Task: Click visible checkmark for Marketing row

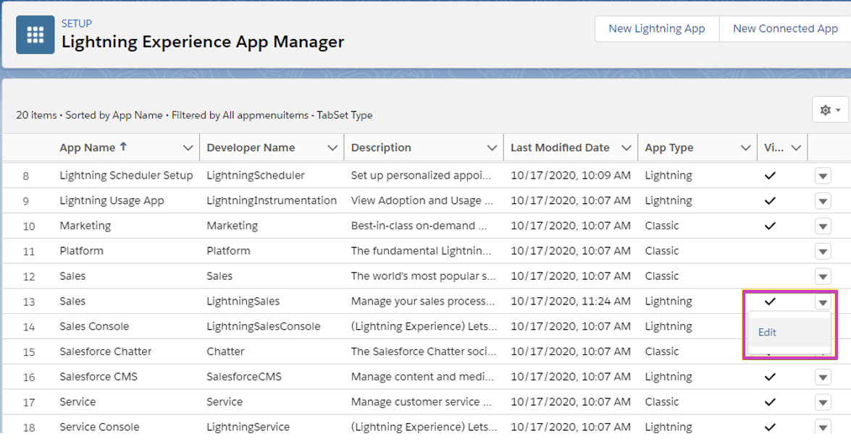Action: point(770,226)
